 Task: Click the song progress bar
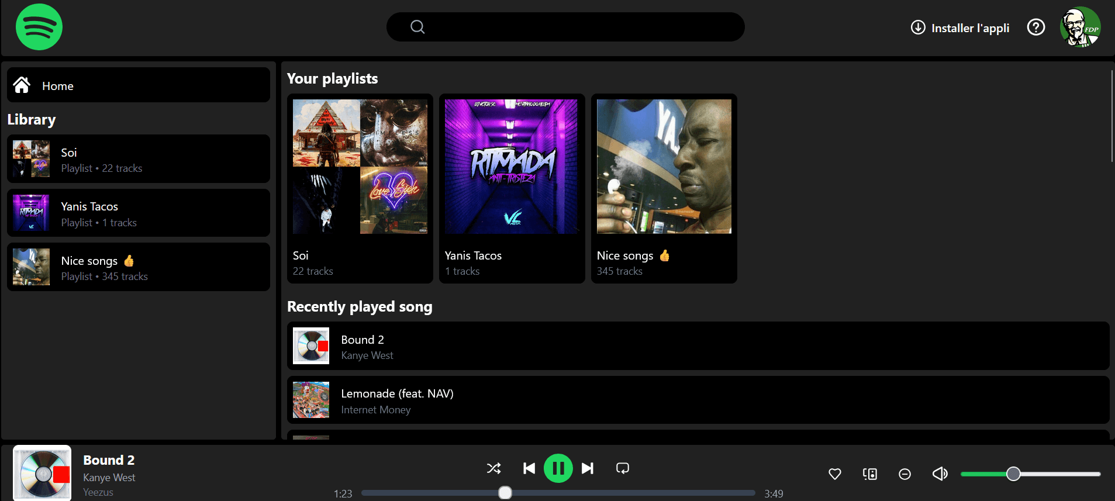558,493
